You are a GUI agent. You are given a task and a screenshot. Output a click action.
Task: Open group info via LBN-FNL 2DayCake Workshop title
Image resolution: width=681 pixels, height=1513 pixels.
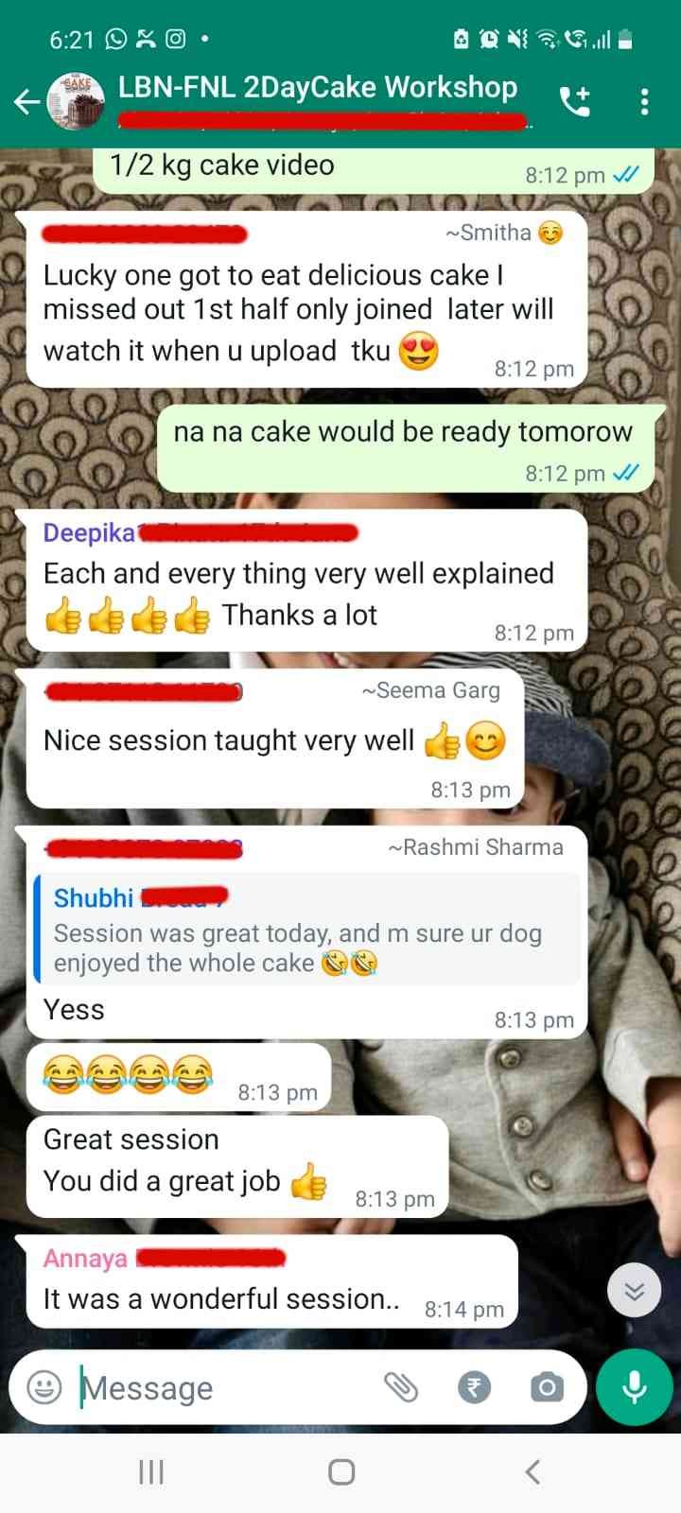click(318, 87)
